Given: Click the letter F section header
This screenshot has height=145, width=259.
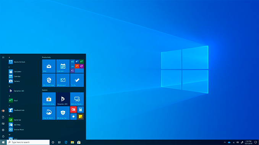Looking at the screenshot, I should pos(9,105).
